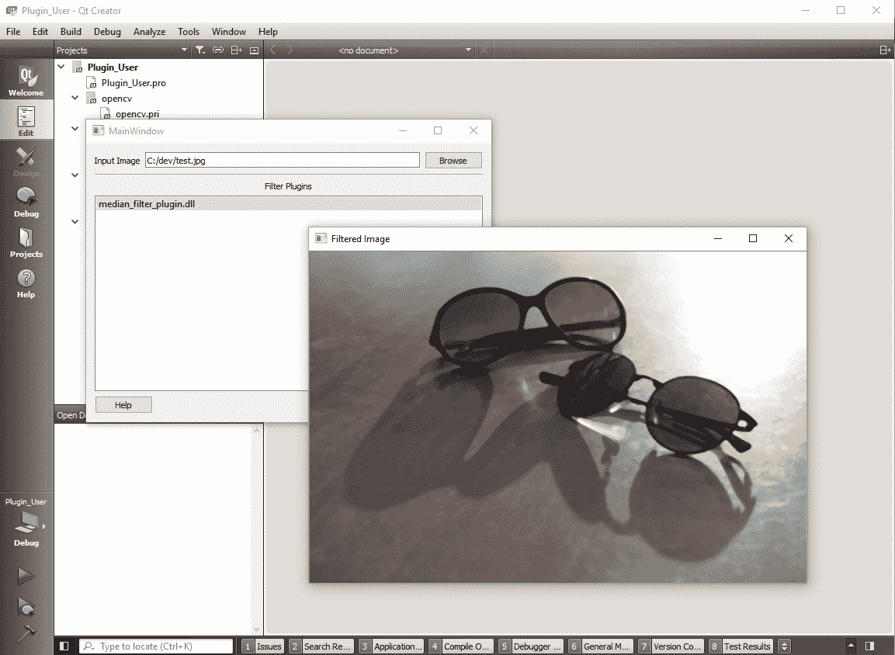Image resolution: width=895 pixels, height=655 pixels.
Task: Collapse the Plugin_User project node
Action: 61,68
